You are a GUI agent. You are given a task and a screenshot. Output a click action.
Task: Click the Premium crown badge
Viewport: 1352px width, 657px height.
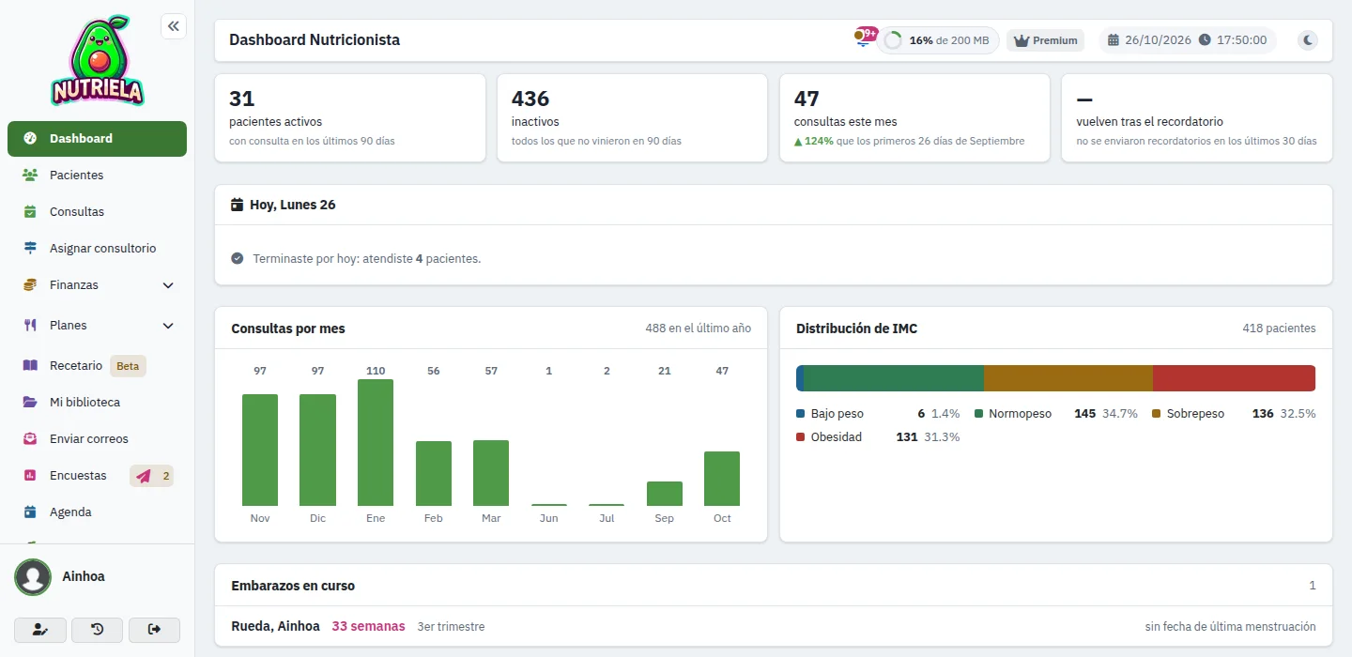pos(1045,40)
